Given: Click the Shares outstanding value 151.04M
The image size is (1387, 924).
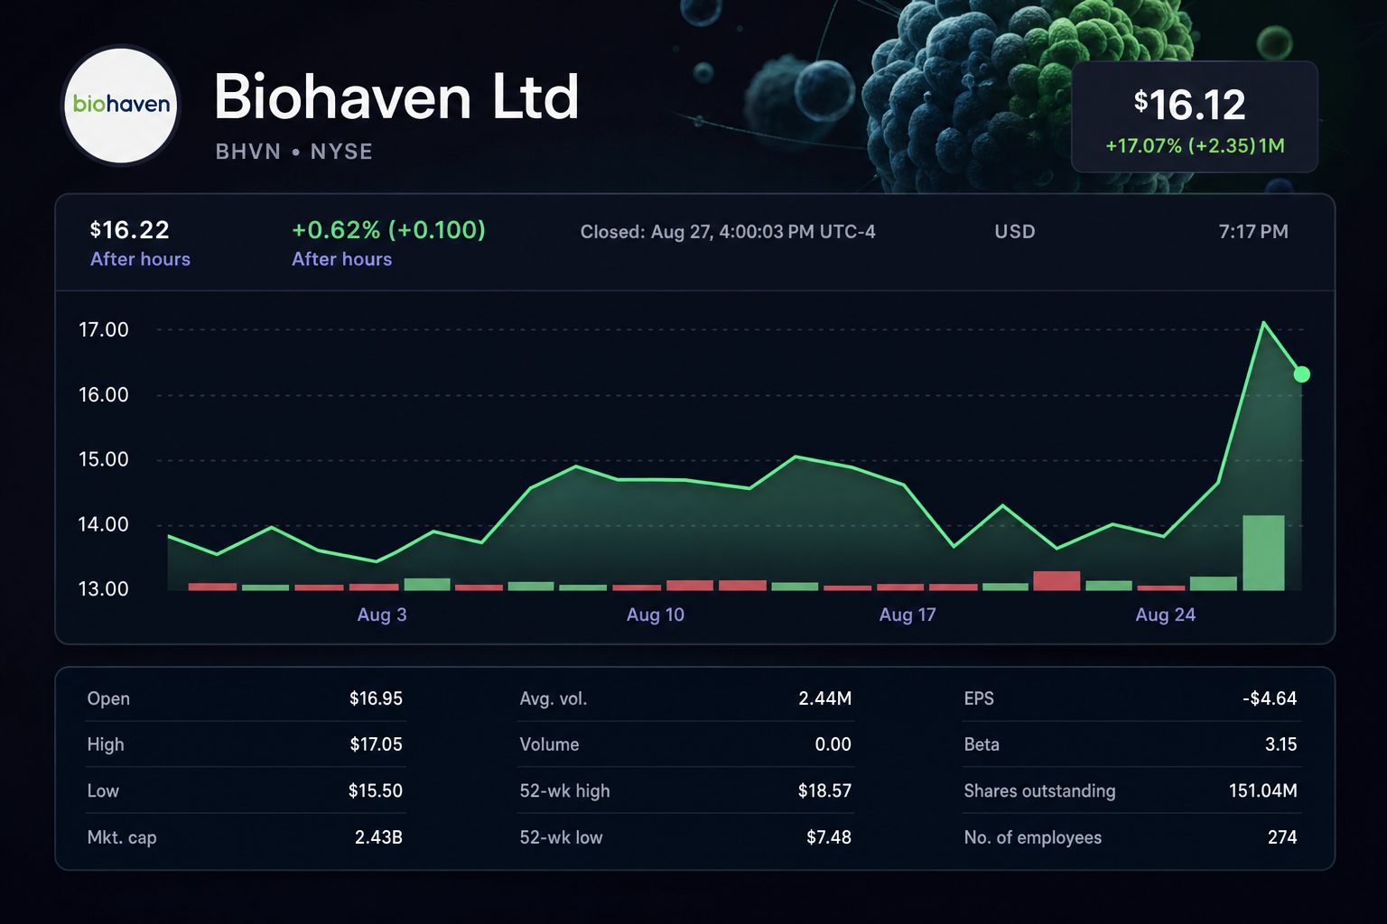Looking at the screenshot, I should point(1262,790).
